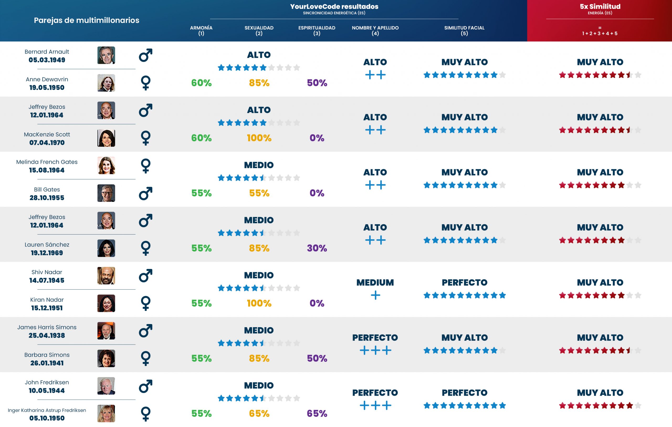
Task: Click the female symbol beside Lauren Sánchez
Action: [146, 248]
